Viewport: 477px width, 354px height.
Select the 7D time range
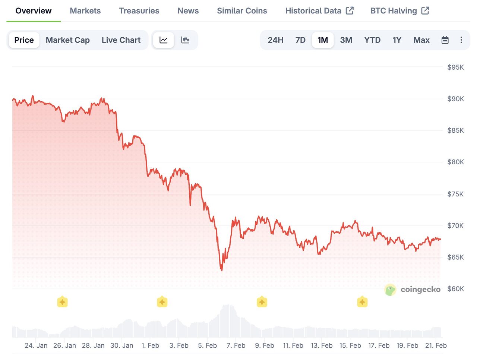click(x=300, y=40)
